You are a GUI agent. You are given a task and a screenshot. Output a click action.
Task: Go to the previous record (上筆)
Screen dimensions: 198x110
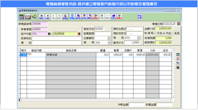(x=48, y=17)
